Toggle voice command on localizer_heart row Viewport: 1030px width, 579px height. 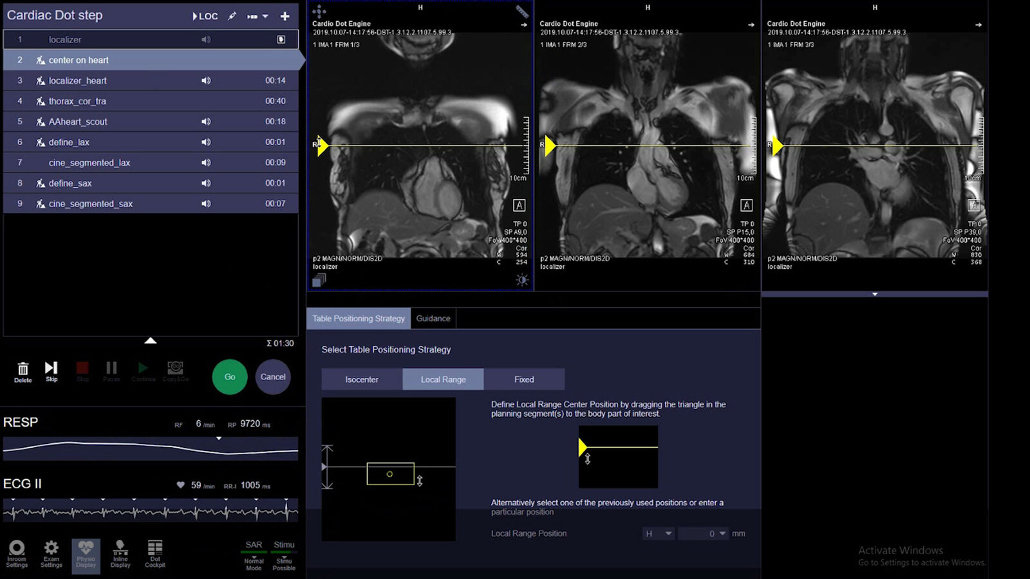point(206,80)
